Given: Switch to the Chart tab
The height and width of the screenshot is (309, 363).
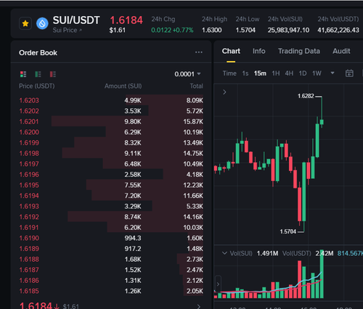Looking at the screenshot, I should (x=231, y=51).
